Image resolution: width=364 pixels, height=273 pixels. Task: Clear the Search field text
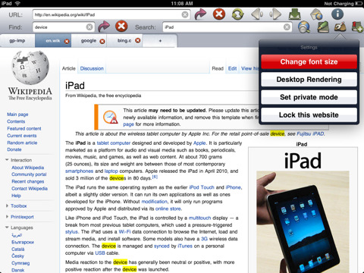(287, 27)
